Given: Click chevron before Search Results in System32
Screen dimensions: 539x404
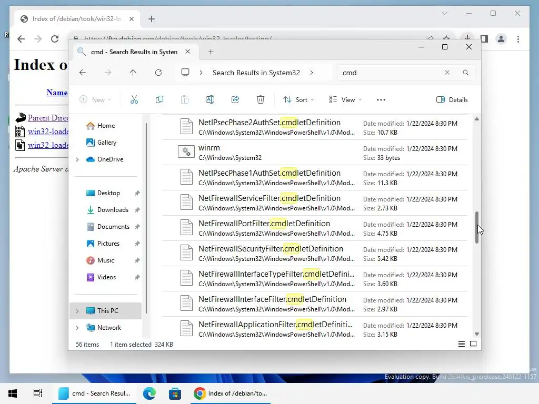Looking at the screenshot, I should (201, 73).
